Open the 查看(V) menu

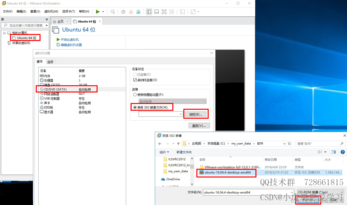35,11
